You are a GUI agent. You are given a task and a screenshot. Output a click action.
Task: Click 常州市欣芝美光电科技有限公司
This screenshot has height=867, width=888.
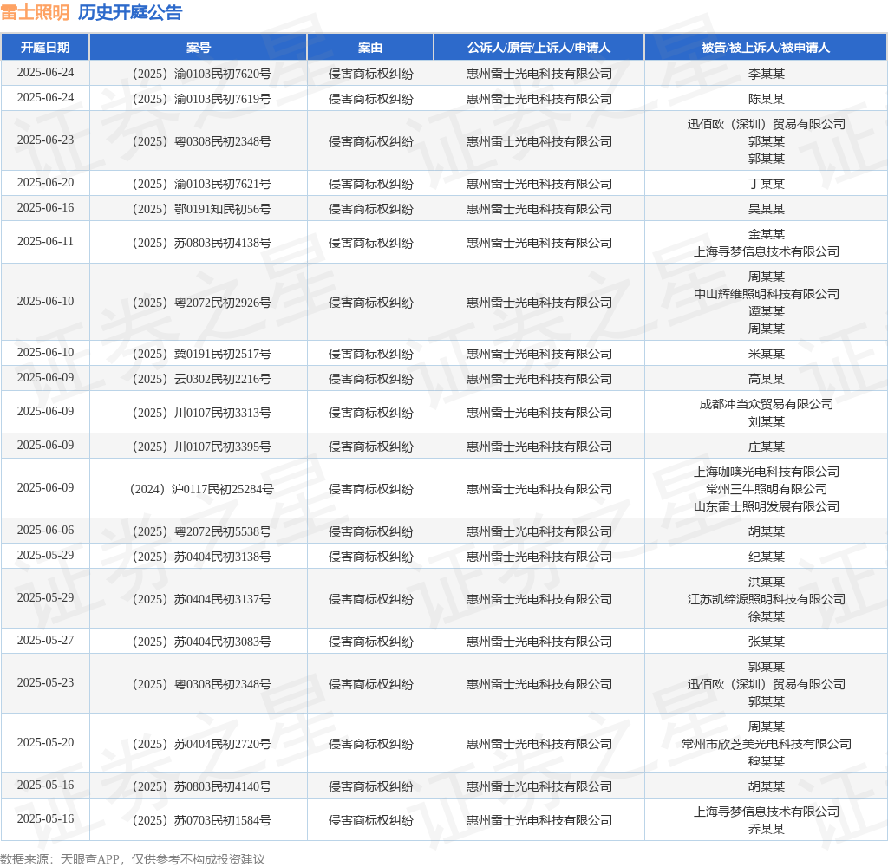pyautogui.click(x=767, y=744)
